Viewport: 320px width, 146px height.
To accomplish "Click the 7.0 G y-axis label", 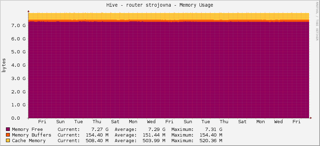I will coord(19,26).
